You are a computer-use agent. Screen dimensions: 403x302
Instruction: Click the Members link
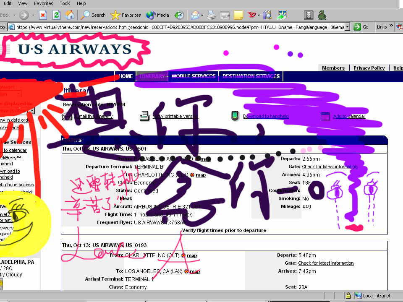click(x=333, y=68)
